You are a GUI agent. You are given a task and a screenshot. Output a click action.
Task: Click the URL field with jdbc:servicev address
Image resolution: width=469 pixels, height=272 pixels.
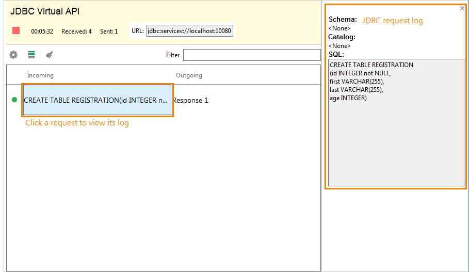[x=190, y=31]
